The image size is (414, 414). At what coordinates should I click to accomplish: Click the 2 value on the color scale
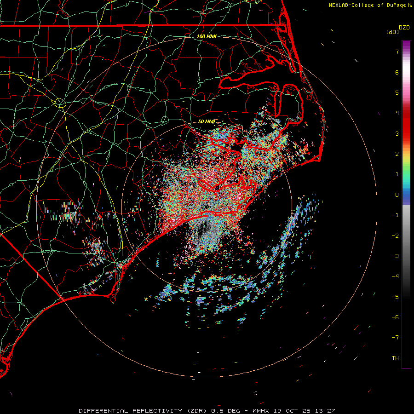coord(397,154)
